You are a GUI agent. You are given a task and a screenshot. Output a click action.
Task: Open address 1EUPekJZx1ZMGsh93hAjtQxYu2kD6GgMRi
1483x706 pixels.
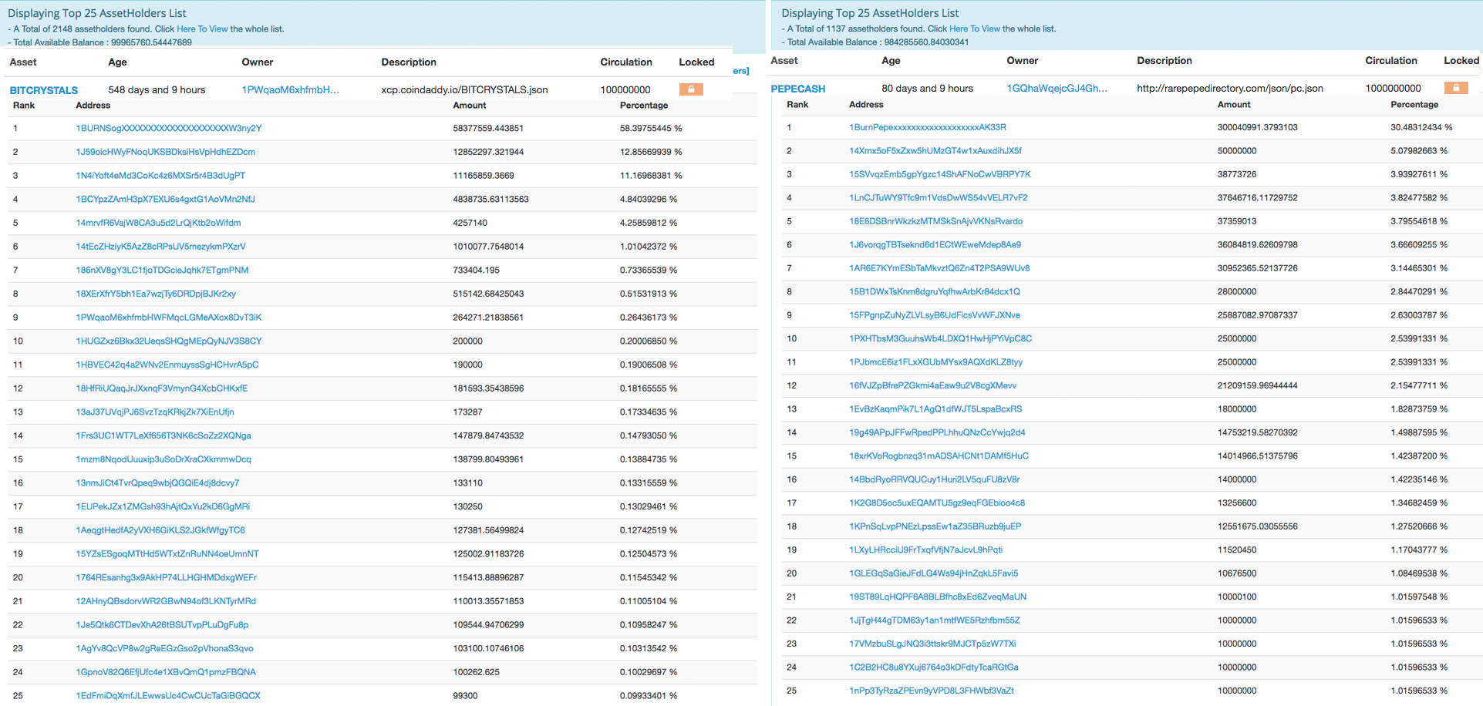[x=163, y=506]
